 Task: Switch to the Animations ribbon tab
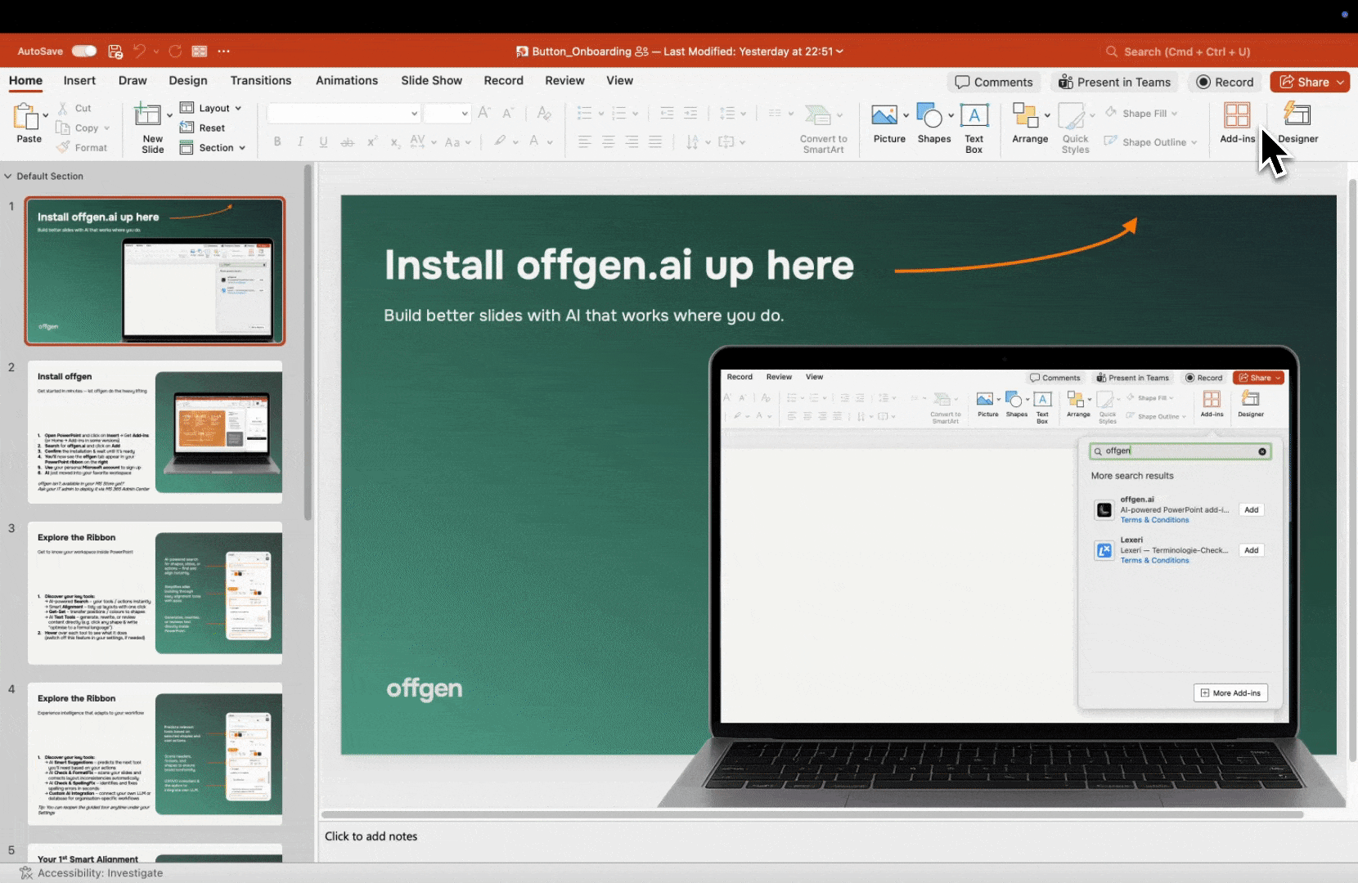point(346,80)
